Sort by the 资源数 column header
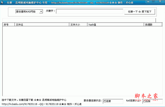The height and width of the screenshot is (107, 165). click(x=153, y=25)
